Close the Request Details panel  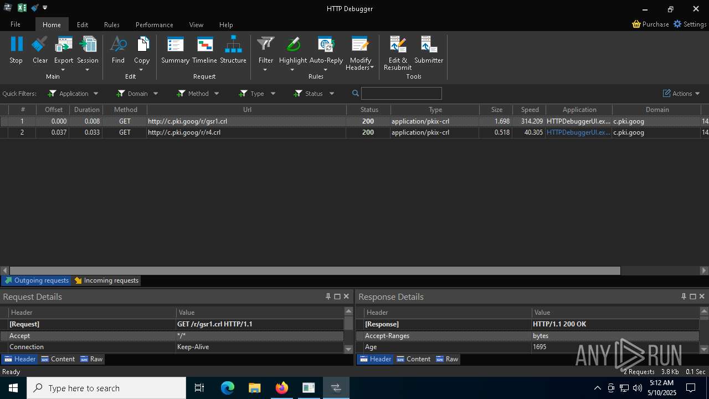346,296
